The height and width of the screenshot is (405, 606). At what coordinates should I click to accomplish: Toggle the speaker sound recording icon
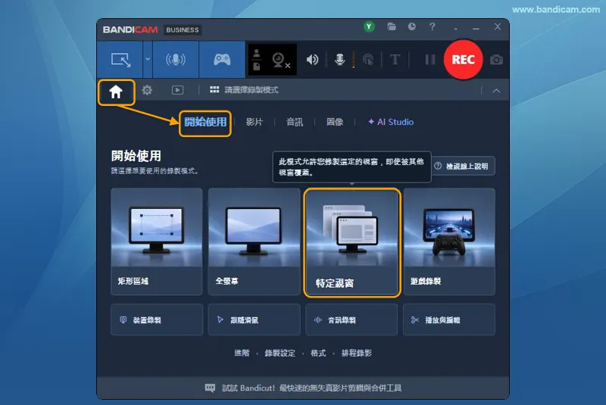312,60
